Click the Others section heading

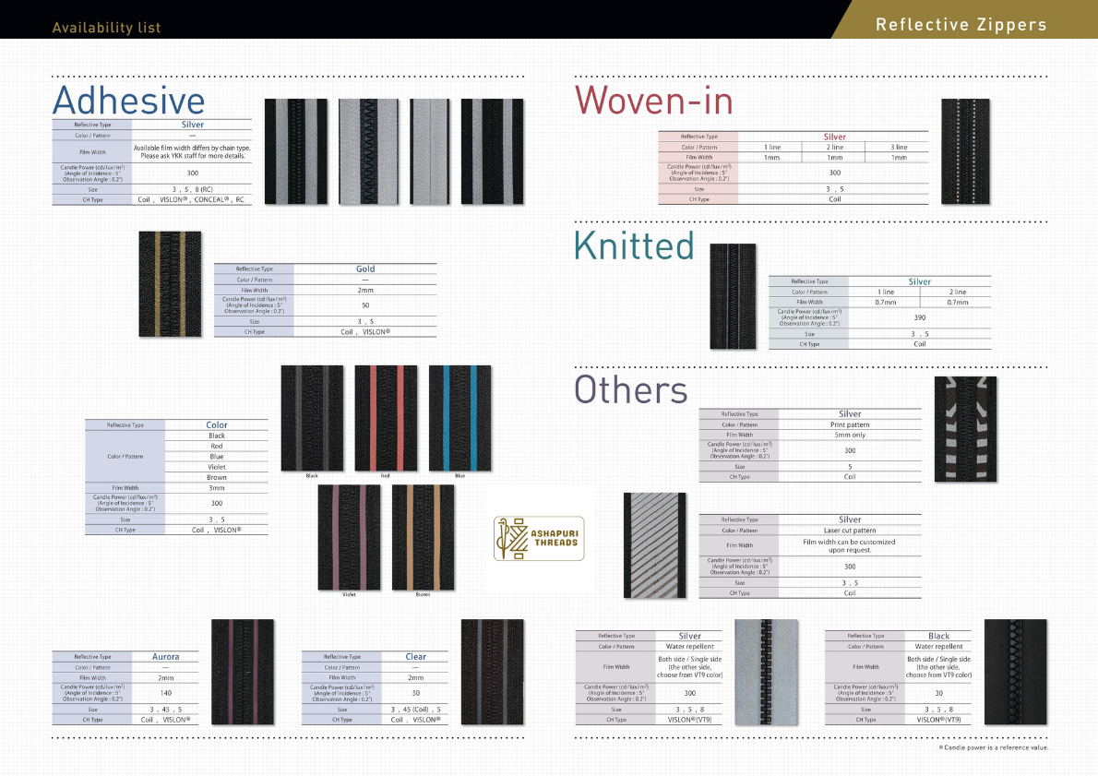coord(631,389)
